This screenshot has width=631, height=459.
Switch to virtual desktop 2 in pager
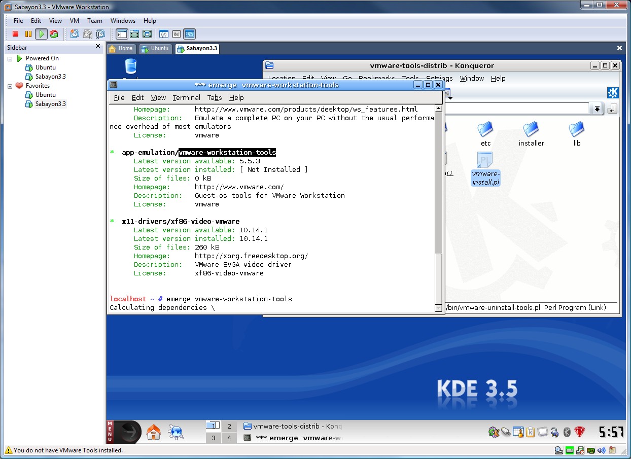[x=229, y=427]
